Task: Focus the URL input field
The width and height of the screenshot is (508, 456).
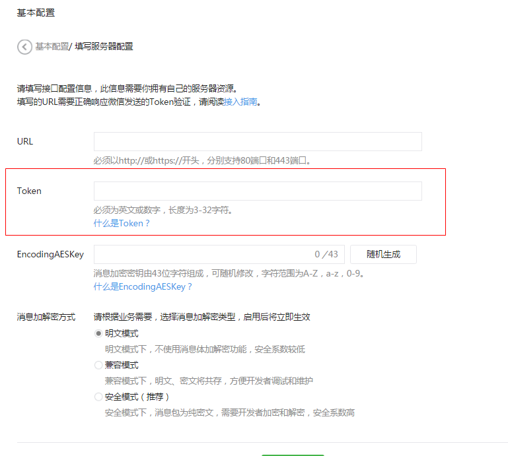Action: coord(258,141)
